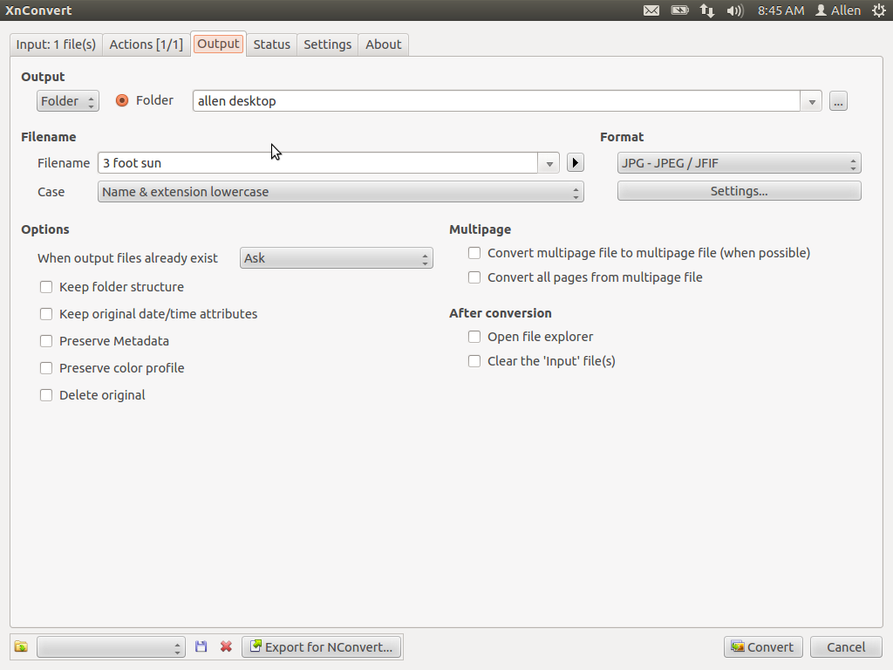Click the format Settings... button
893x670 pixels.
[740, 191]
